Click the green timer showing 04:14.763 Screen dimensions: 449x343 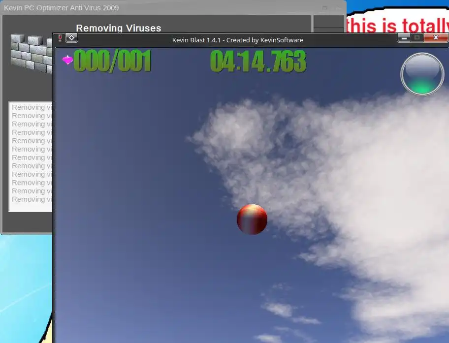(258, 61)
